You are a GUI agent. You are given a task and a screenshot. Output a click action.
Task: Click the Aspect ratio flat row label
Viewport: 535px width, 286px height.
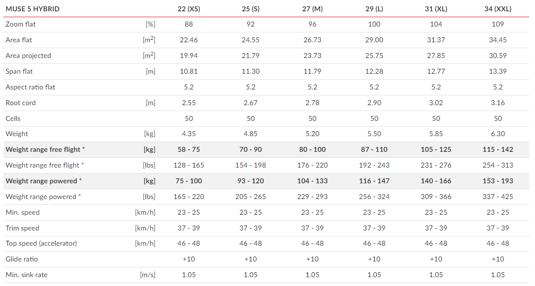[x=30, y=87]
